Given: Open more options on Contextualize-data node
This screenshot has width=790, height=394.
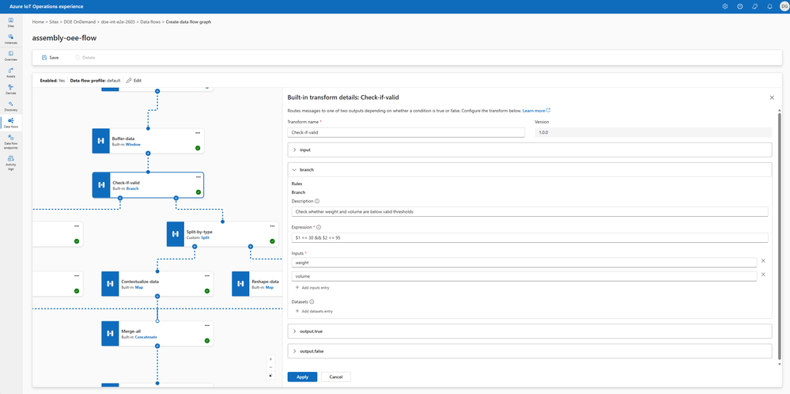Looking at the screenshot, I should pyautogui.click(x=207, y=275).
